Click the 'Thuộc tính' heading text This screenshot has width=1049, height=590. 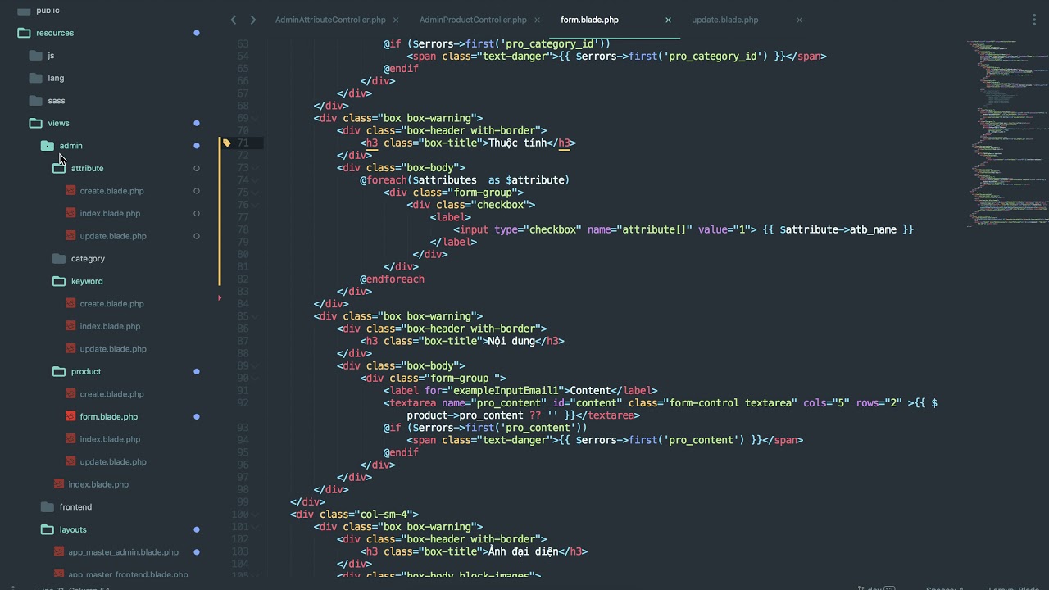coord(518,143)
